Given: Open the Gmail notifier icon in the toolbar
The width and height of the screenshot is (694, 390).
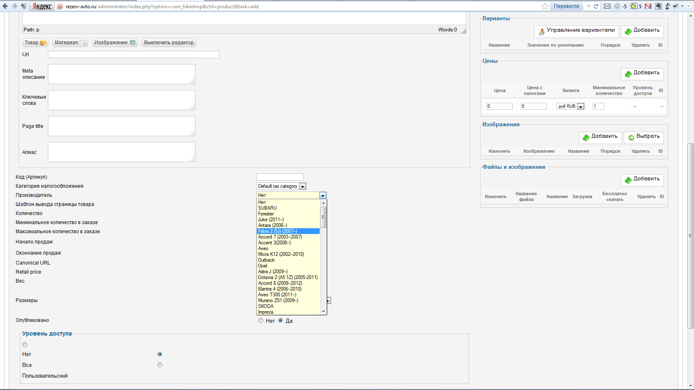Looking at the screenshot, I should (648, 6).
